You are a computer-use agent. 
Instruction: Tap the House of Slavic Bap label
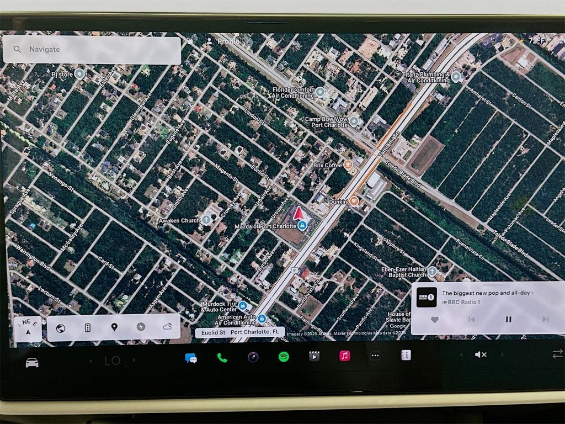399,317
